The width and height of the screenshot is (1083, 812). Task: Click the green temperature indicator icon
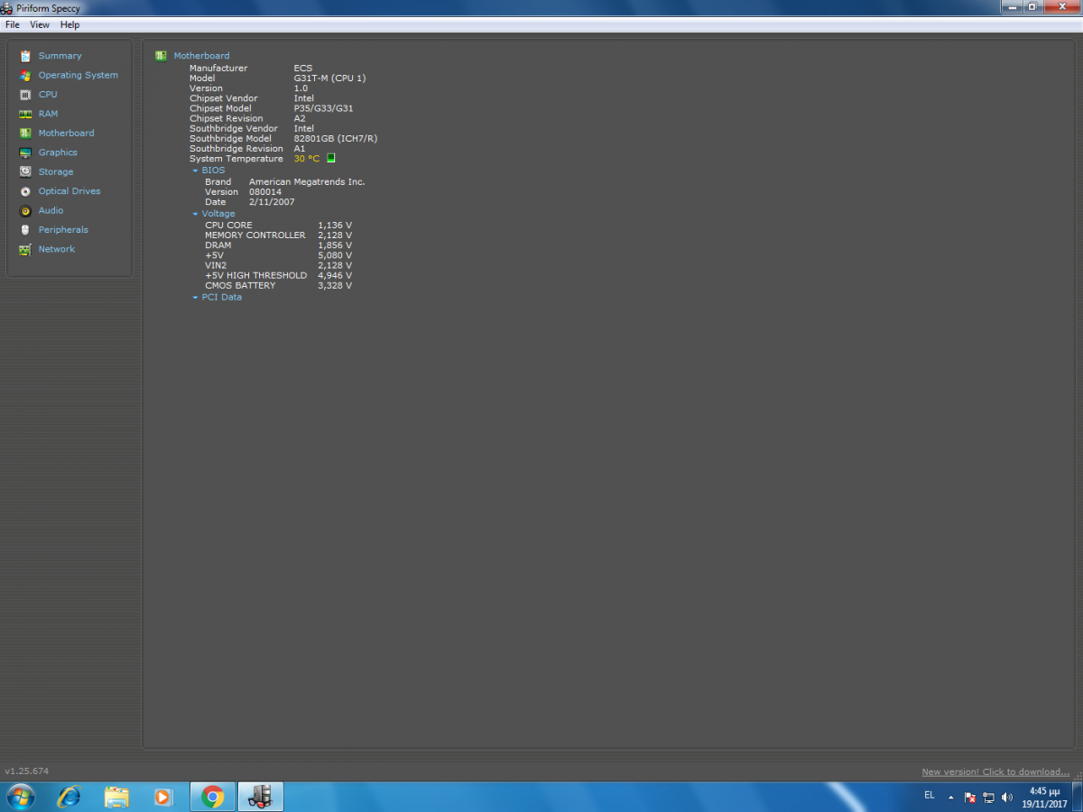(x=330, y=158)
